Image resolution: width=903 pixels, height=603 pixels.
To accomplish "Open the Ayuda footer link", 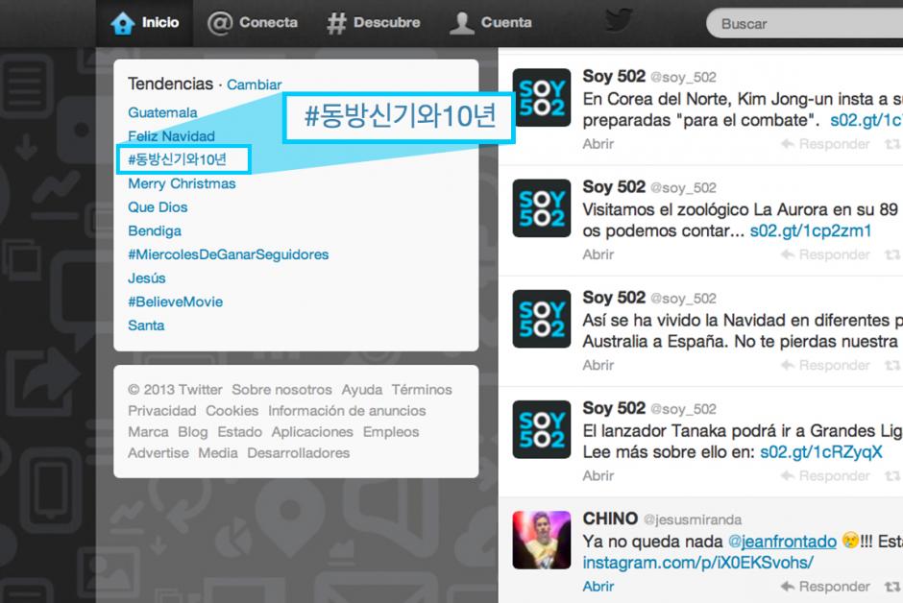I will [362, 390].
